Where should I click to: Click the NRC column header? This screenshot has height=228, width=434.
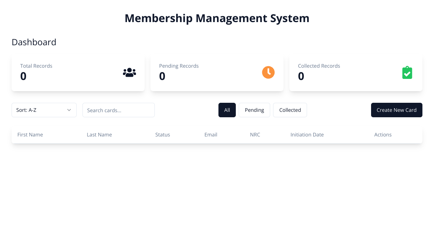click(255, 135)
